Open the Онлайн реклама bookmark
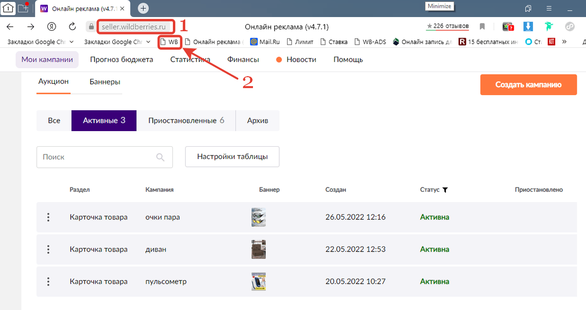The width and height of the screenshot is (586, 310). [214, 42]
